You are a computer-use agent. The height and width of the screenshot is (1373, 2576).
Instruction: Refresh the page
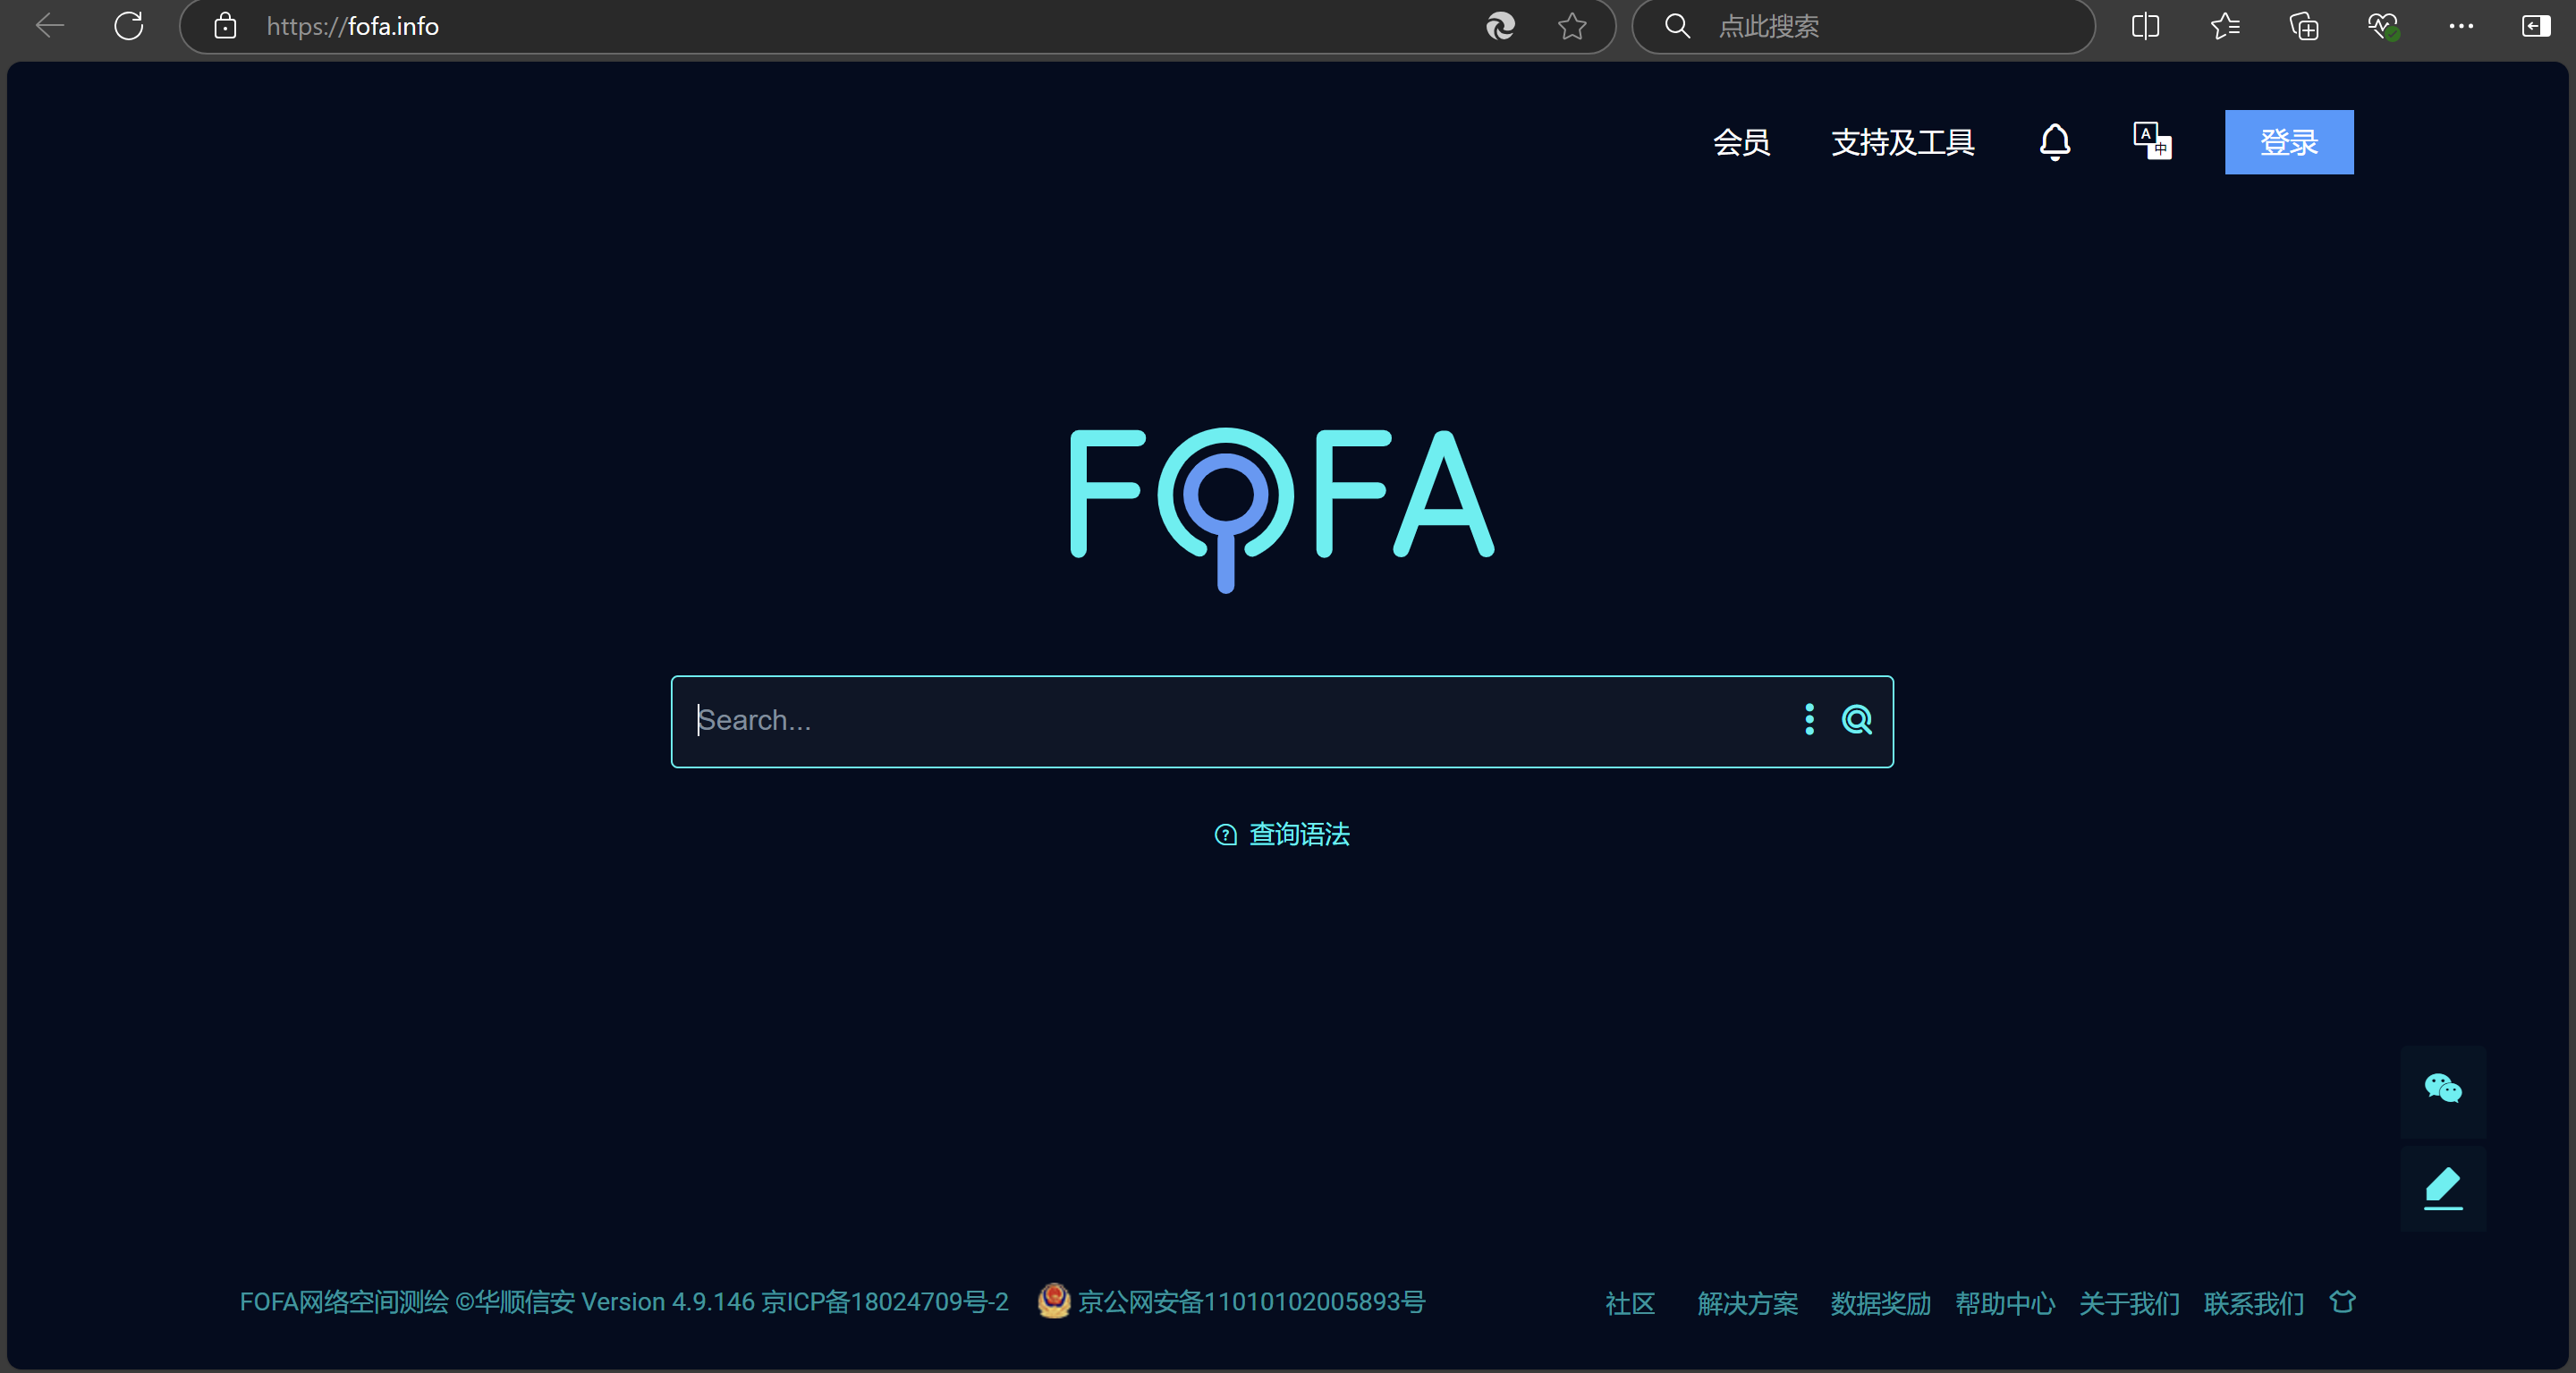[129, 26]
